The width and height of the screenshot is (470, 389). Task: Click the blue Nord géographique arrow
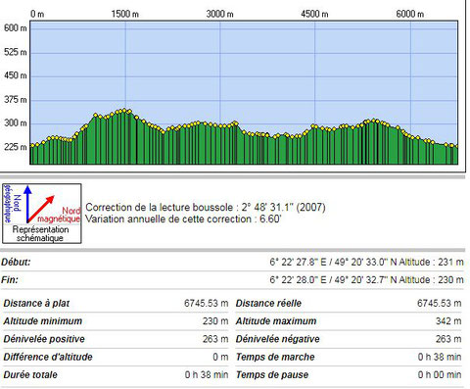(x=28, y=204)
